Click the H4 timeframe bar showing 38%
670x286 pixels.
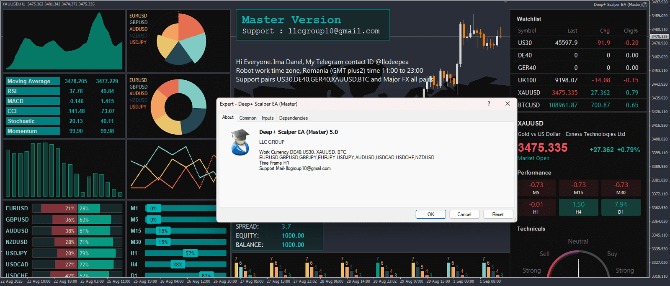pyautogui.click(x=186, y=265)
